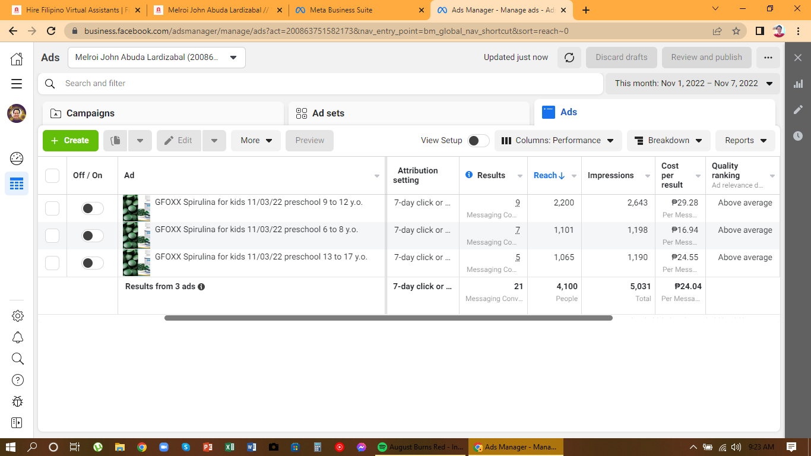
Task: Click the thumbnail of the 9 to 12 y.o. ad
Action: coord(137,208)
